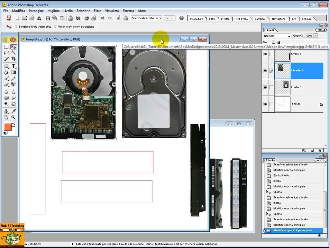Select the Gradient tool

pos(14,72)
